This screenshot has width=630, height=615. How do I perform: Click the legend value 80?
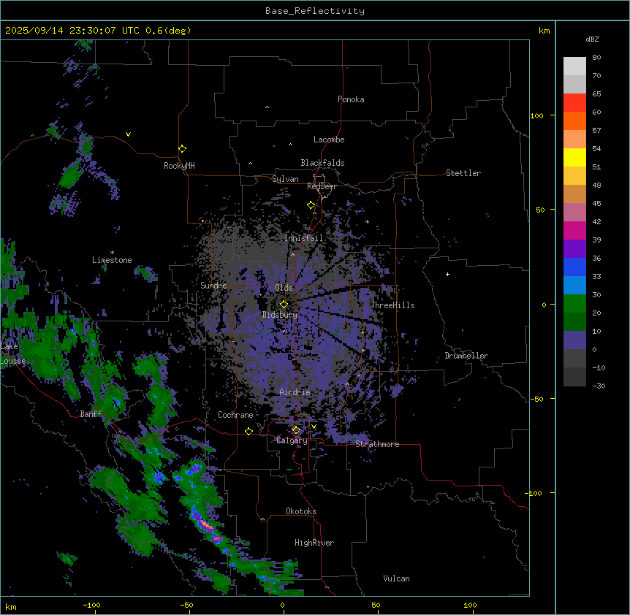(596, 57)
